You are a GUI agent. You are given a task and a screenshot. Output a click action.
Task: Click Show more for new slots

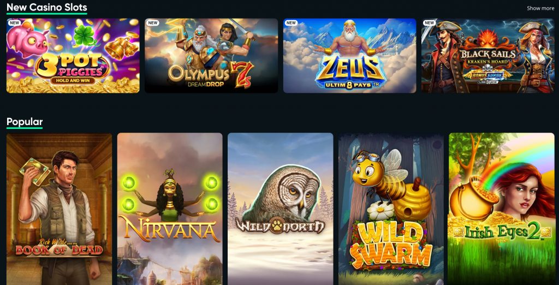540,8
